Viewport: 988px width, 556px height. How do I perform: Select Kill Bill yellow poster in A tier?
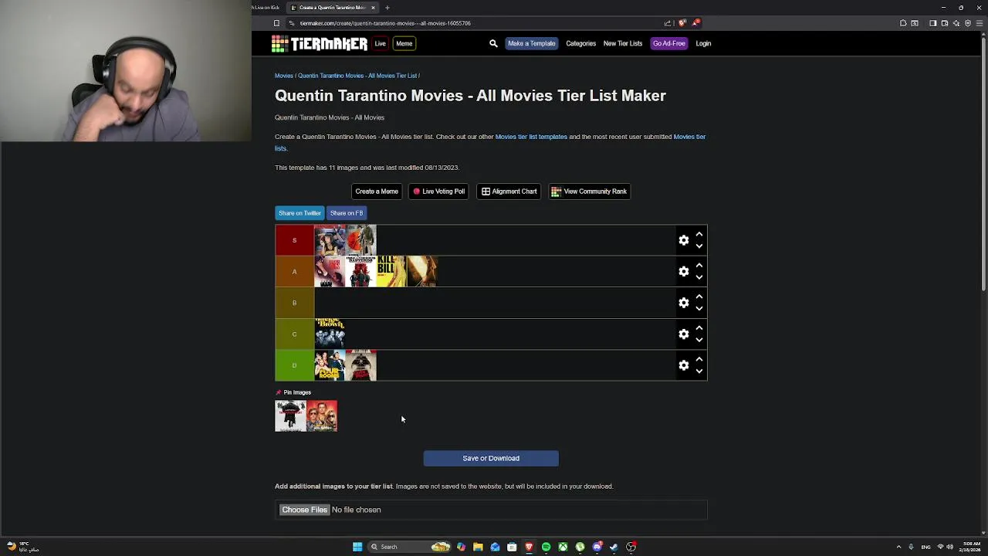pos(392,272)
